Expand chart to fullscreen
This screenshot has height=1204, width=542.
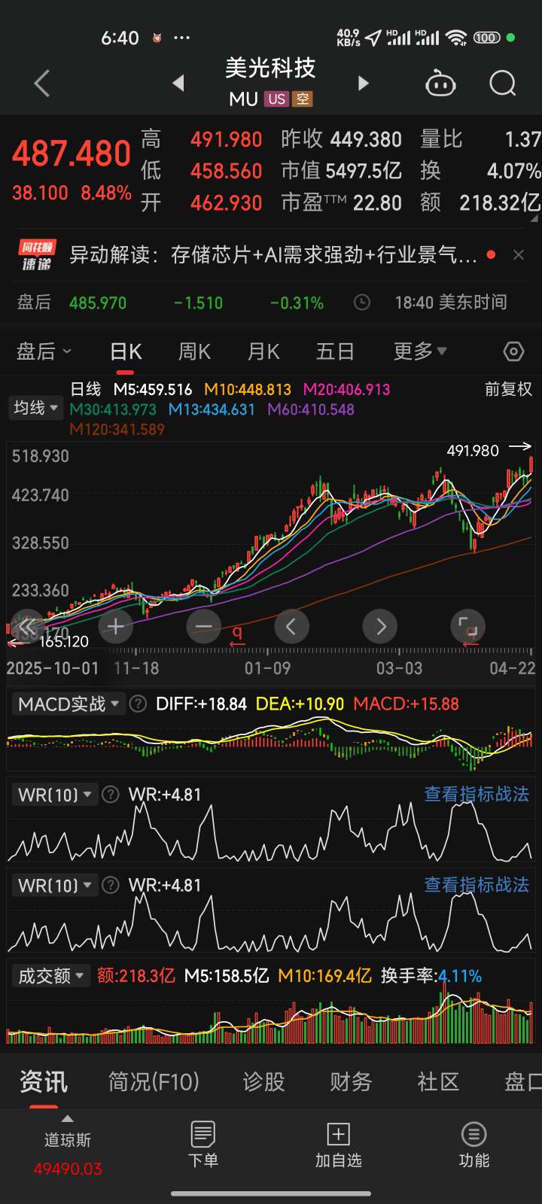pos(467,626)
